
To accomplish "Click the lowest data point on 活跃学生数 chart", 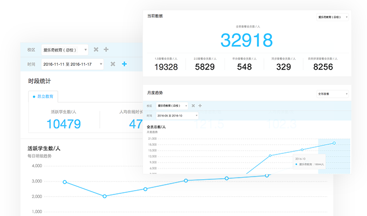I will pyautogui.click(x=105, y=196).
